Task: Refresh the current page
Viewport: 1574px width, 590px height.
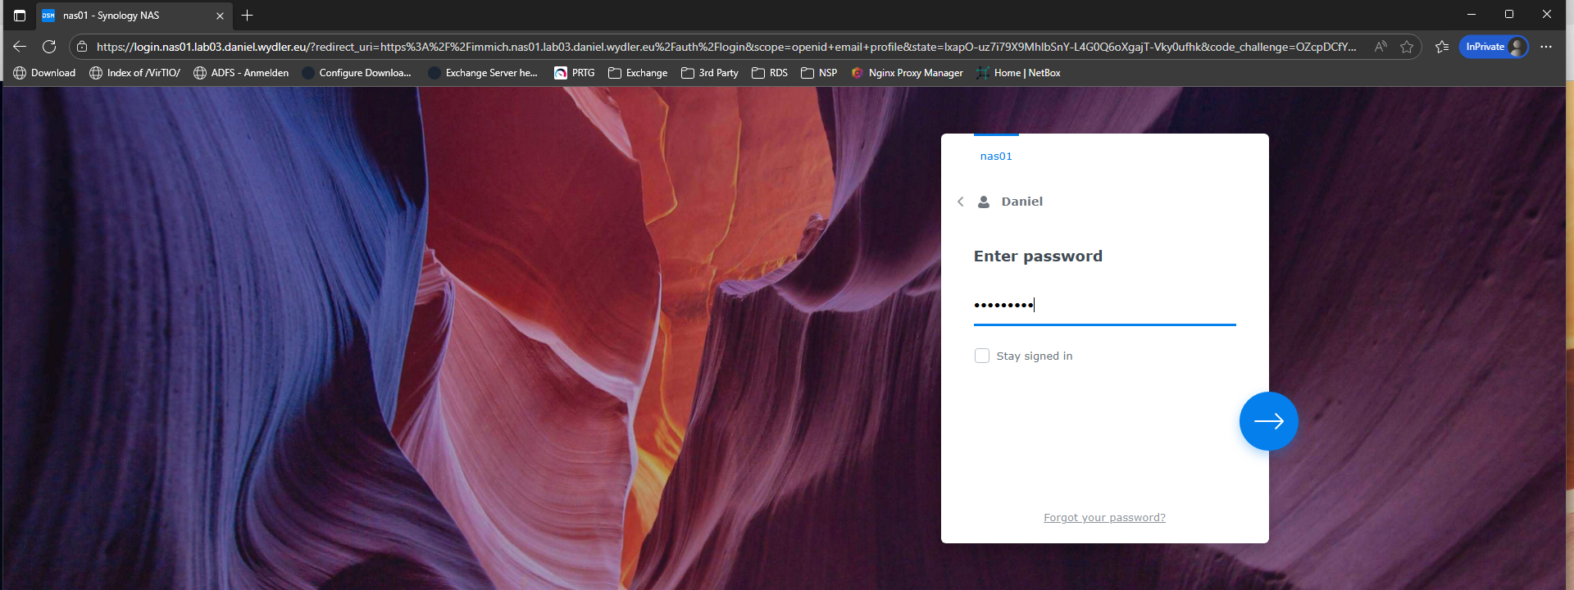Action: pyautogui.click(x=49, y=47)
